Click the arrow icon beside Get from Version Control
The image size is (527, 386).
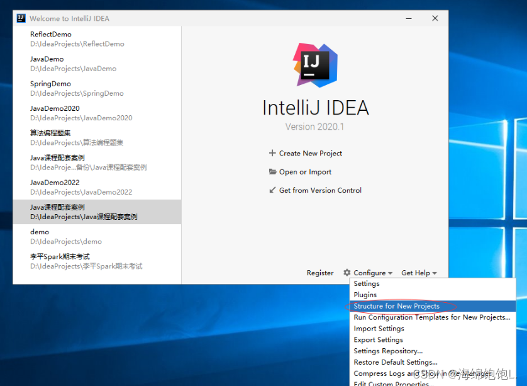[272, 190]
